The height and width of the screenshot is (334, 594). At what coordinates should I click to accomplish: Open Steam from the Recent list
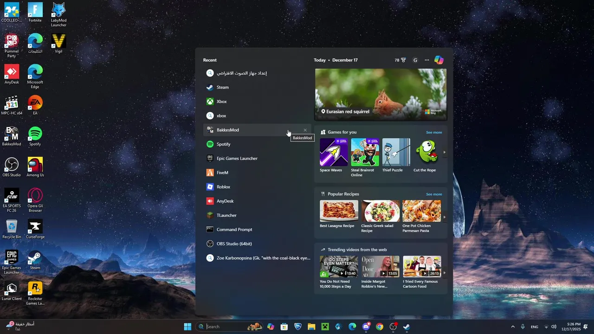[257, 87]
